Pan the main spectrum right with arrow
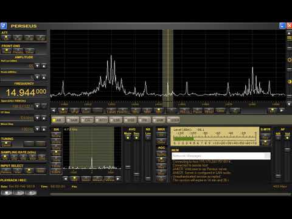This screenshot has height=219, width=292. tap(282, 110)
